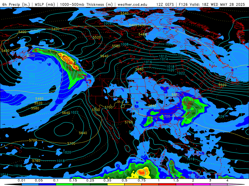Screen dimensions: 249x186
Task: Select the medium green 0.15 legend swatch
Action: [82, 184]
